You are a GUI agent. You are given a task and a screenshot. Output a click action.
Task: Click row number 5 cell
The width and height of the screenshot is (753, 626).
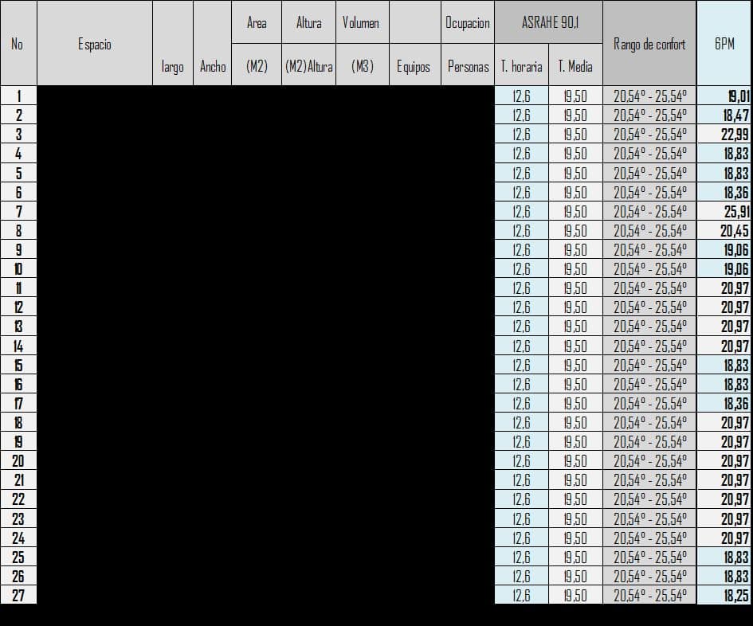(18, 173)
